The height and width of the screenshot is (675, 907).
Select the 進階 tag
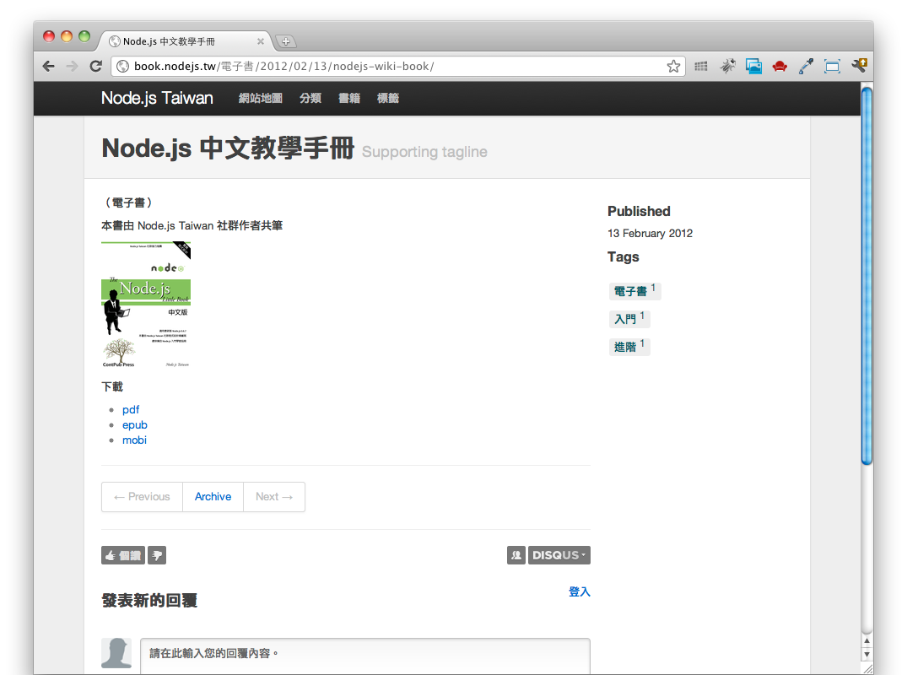tap(629, 347)
